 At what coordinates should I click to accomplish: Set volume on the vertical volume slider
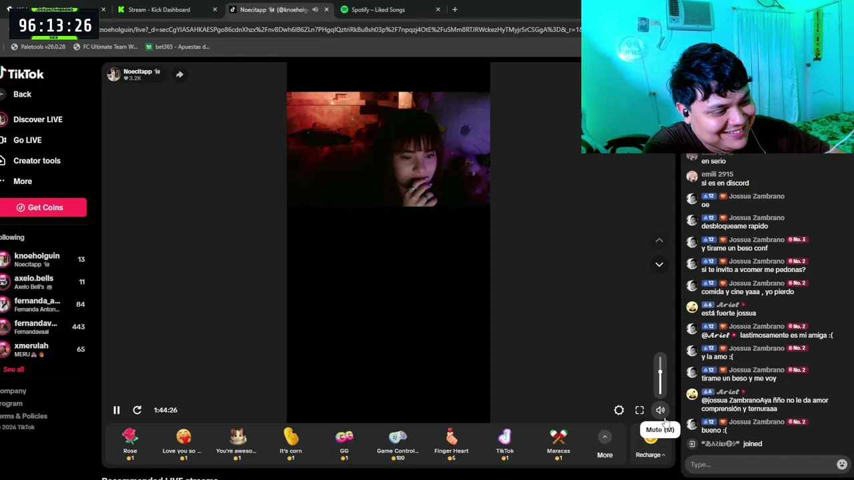[660, 376]
